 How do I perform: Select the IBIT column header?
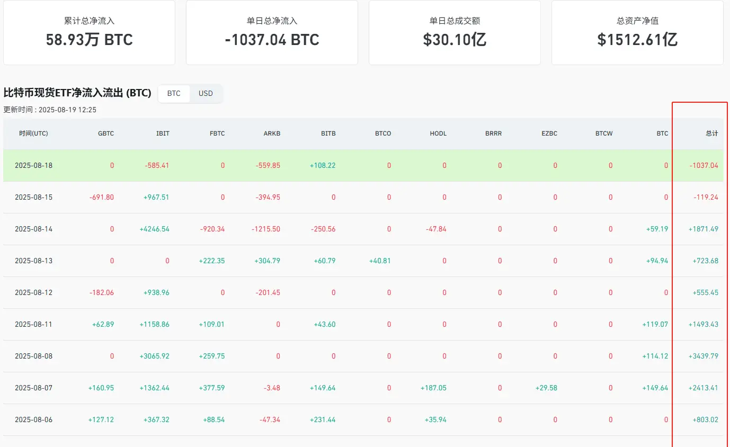[x=163, y=133]
